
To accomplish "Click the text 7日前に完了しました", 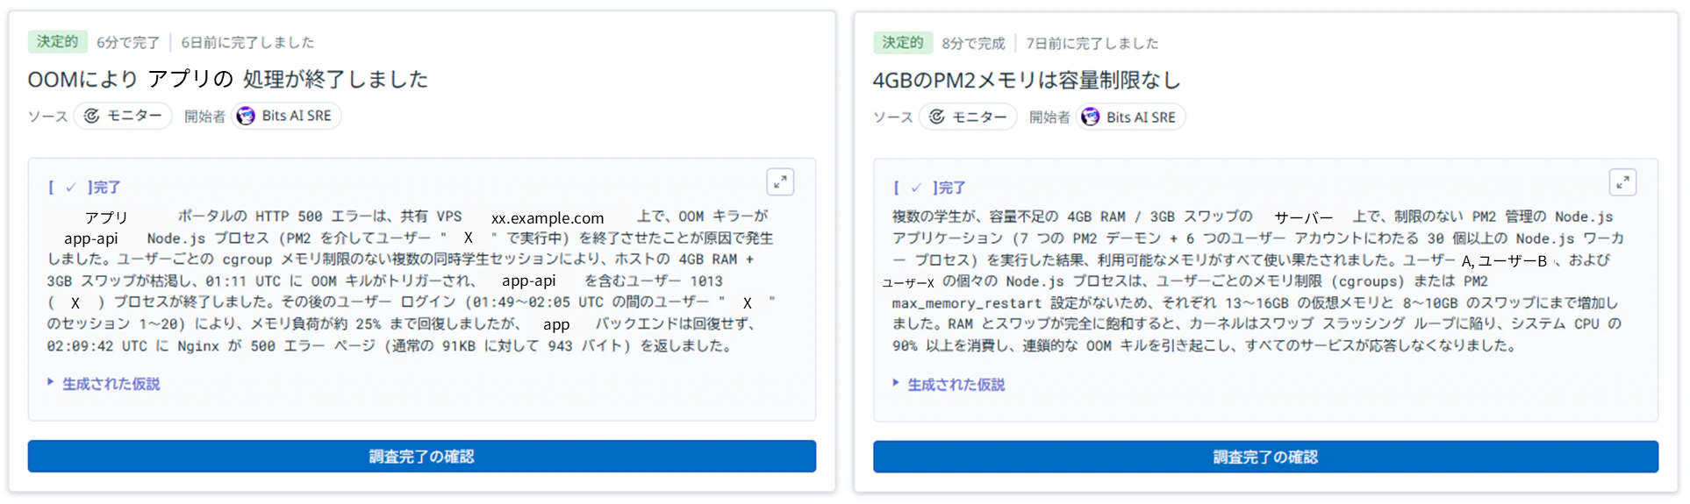I will (1092, 43).
